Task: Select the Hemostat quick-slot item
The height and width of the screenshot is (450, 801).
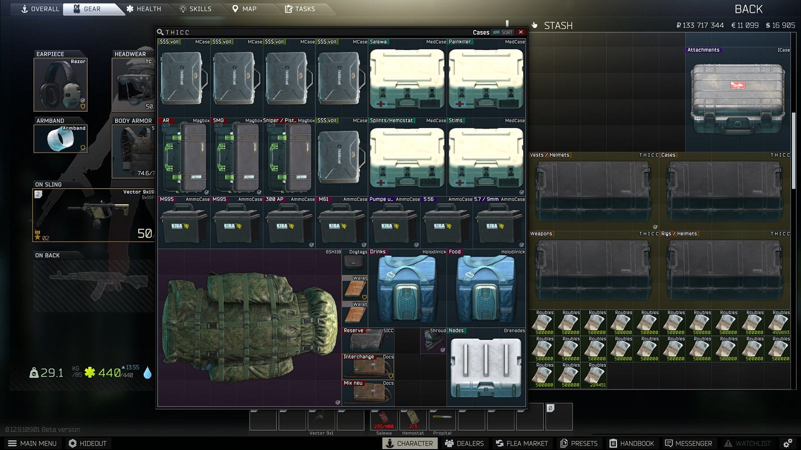Action: tap(413, 419)
